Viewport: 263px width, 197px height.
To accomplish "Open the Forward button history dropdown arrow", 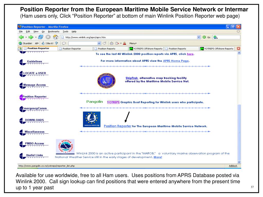I will 36,37.
